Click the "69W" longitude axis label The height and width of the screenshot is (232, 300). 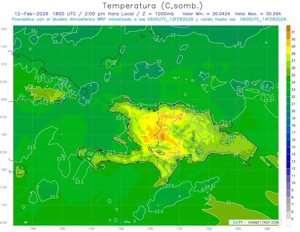[238, 228]
